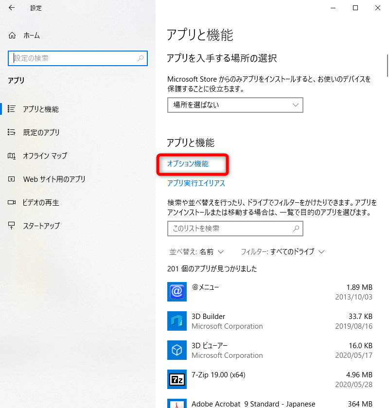Open スタートアップ in the sidebar
The image size is (389, 408).
[x=41, y=226]
